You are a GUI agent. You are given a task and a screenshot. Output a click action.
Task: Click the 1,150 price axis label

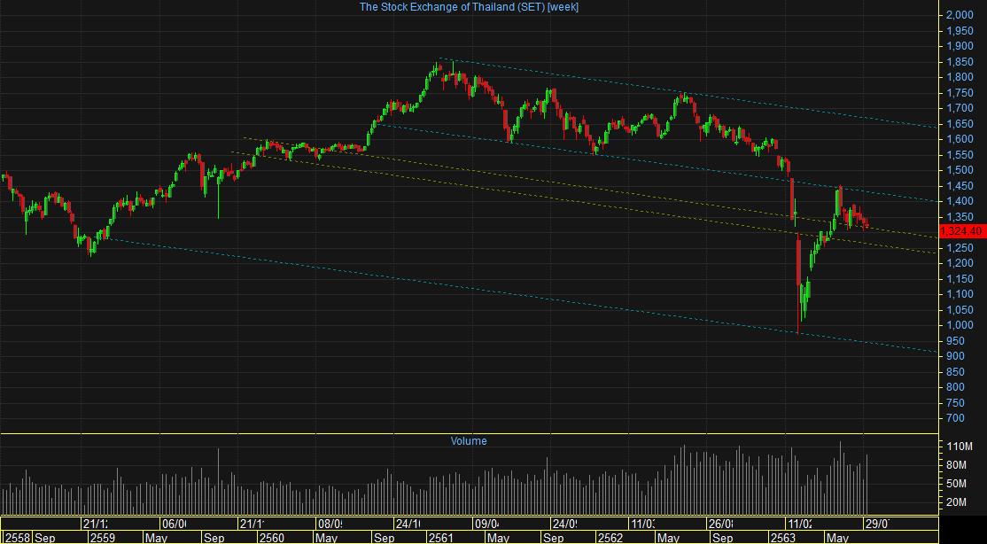click(x=960, y=279)
